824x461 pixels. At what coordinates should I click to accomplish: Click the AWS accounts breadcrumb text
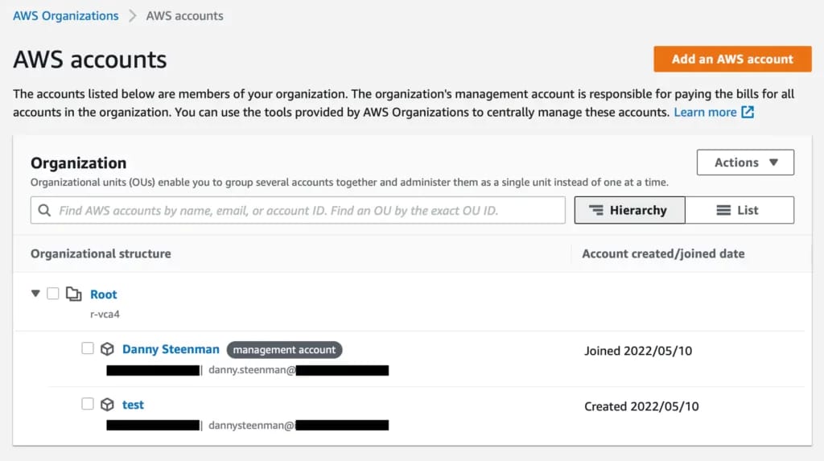pyautogui.click(x=184, y=16)
